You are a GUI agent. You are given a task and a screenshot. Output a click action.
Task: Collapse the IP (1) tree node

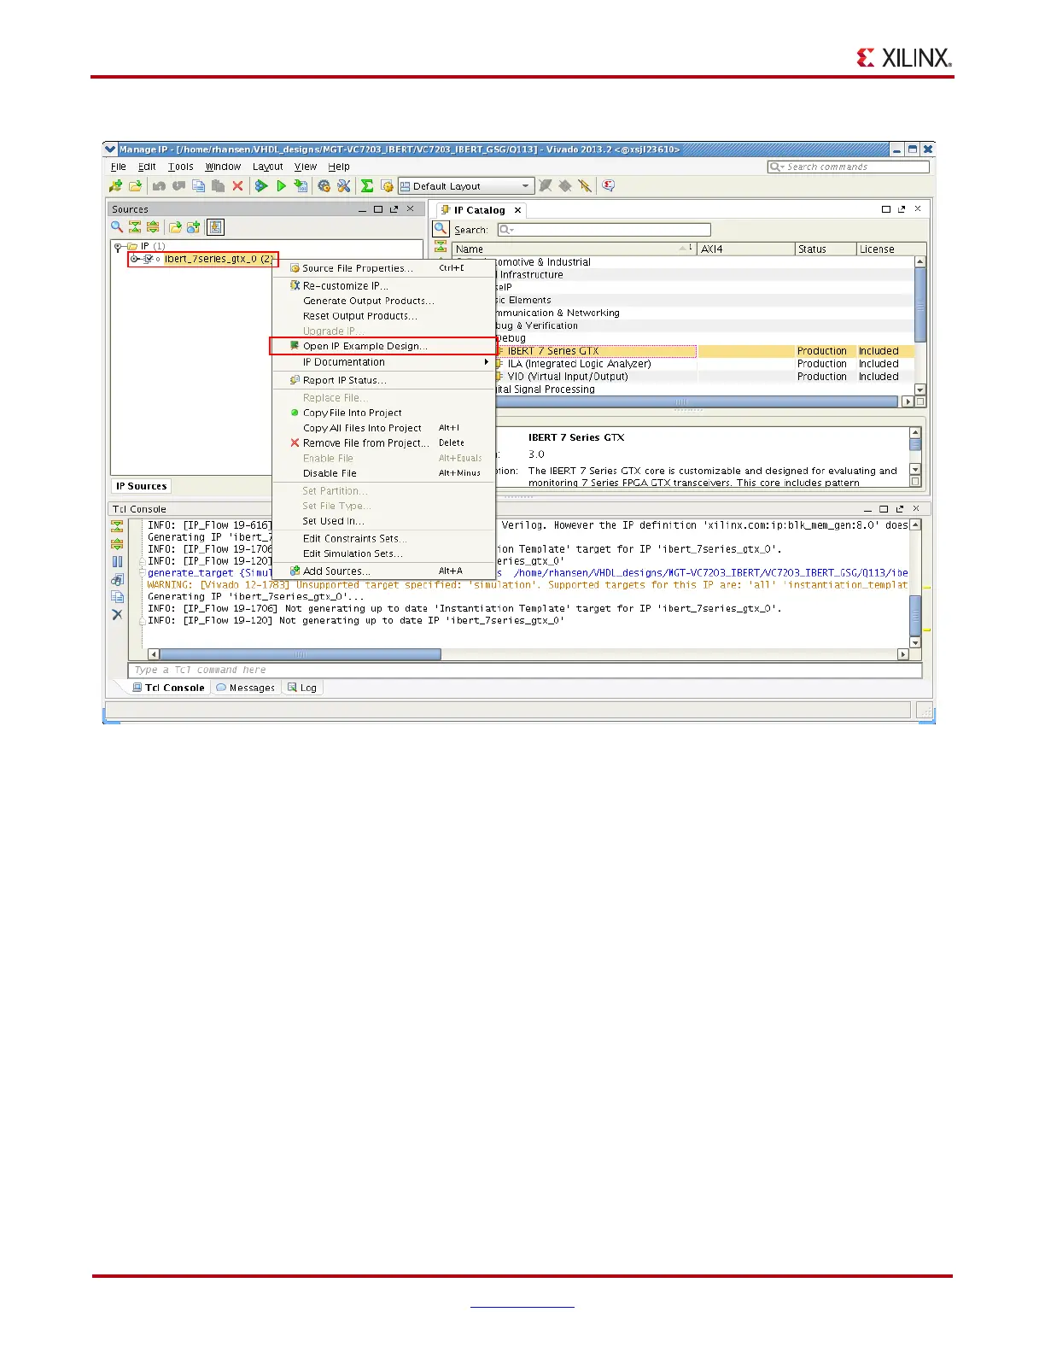[118, 247]
